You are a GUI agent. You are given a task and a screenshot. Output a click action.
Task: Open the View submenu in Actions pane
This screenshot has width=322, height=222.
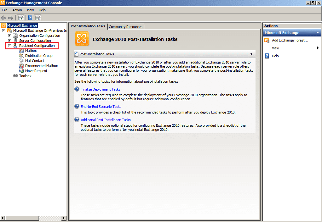318,48
